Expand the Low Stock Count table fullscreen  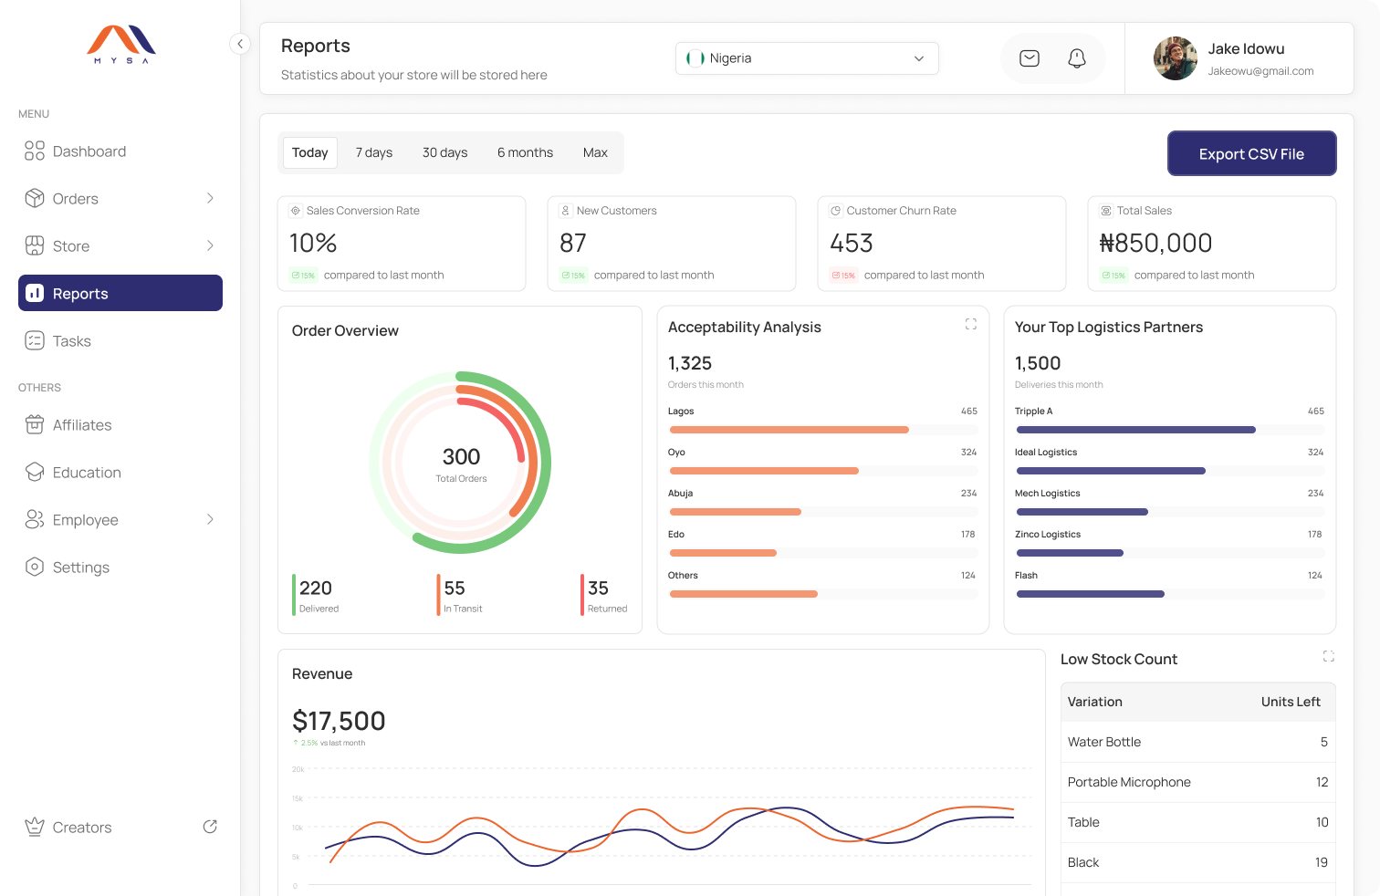(1328, 656)
